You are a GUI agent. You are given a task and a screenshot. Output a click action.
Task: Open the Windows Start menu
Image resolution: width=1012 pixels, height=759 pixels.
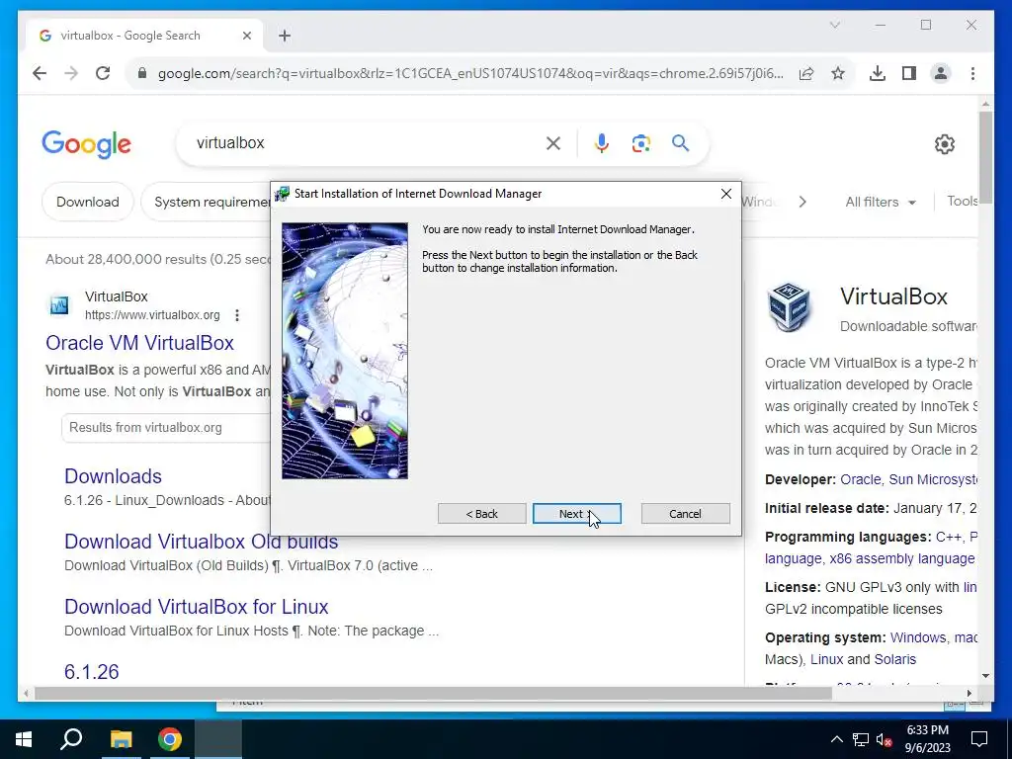click(24, 739)
